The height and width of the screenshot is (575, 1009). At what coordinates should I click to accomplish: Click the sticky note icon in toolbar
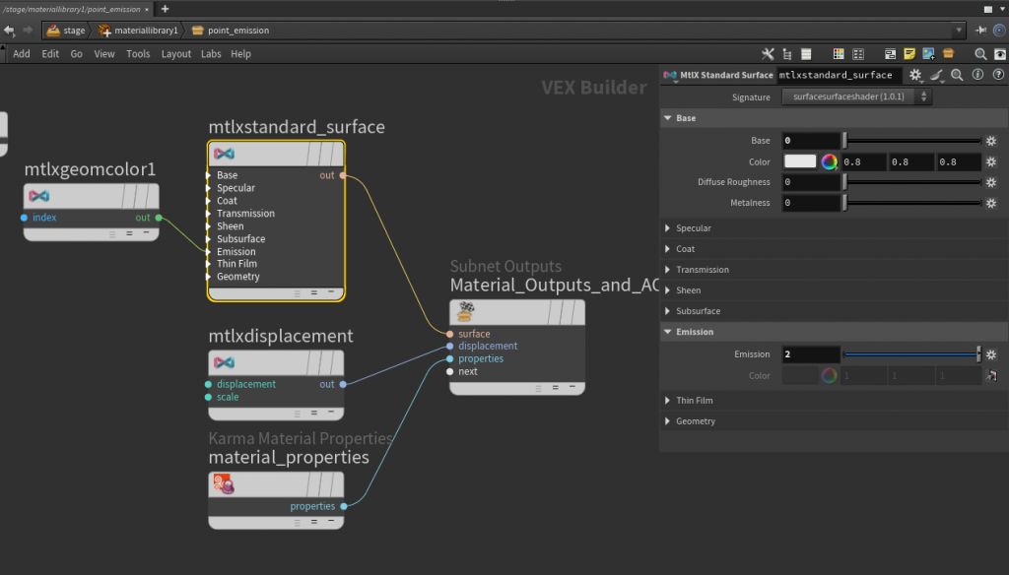coord(908,53)
